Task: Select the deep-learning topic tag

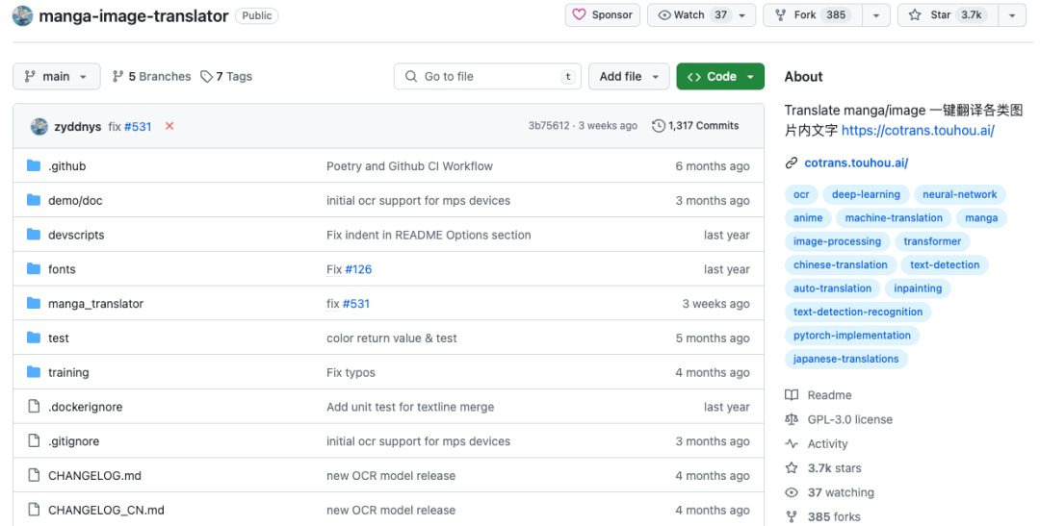Action: [x=866, y=194]
